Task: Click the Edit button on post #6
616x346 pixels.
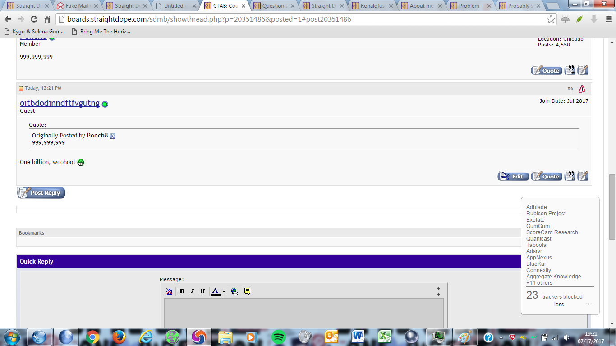Action: (513, 176)
